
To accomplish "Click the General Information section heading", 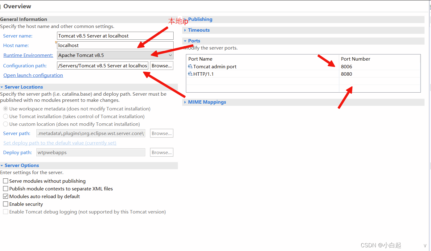I will click(x=24, y=19).
